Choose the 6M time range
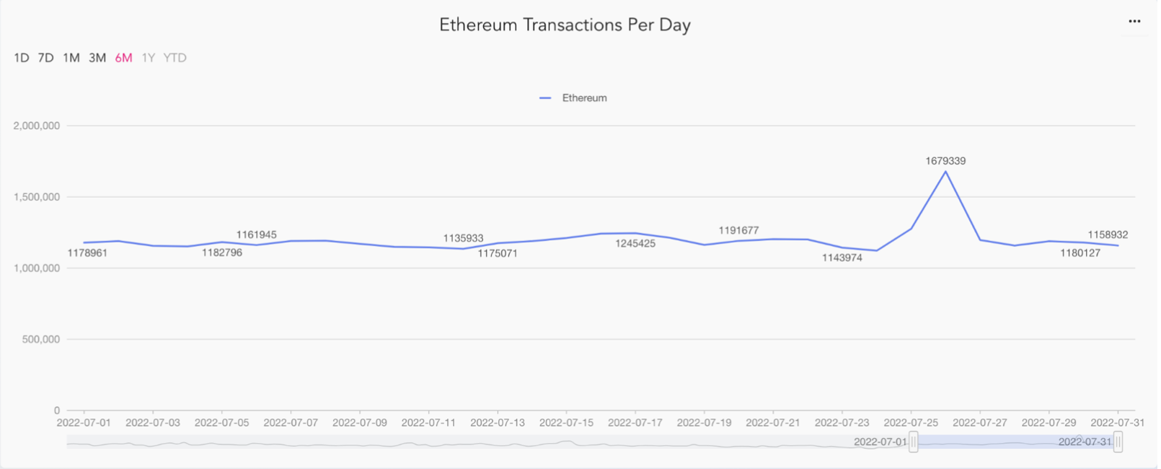 (x=123, y=58)
